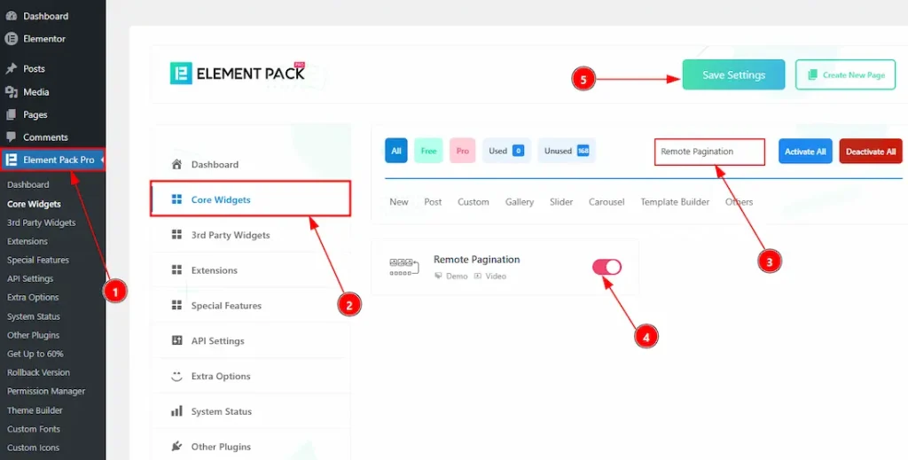Open Permission Manager submenu item
Viewport: 908px width, 460px height.
pos(46,391)
